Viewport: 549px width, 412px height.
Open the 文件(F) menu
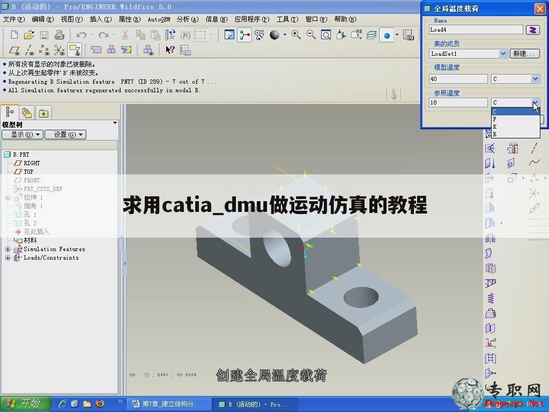pos(14,19)
